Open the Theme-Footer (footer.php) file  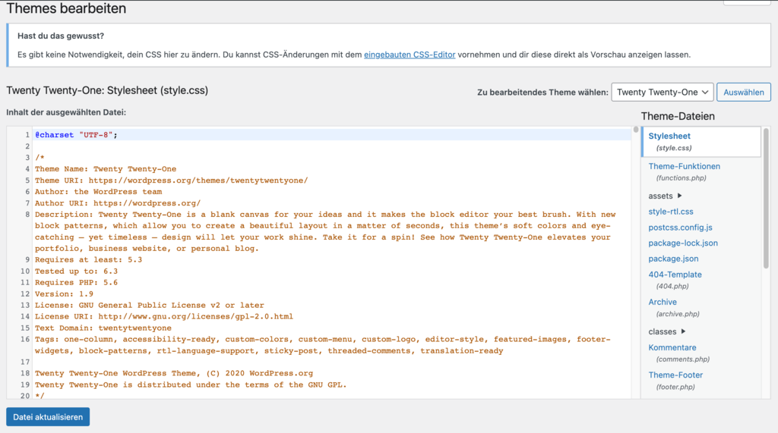tap(675, 375)
